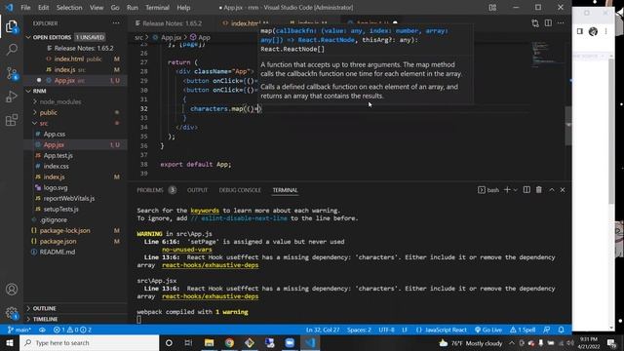Click the errors and warnings status item
This screenshot has height=351, width=624.
click(72, 330)
